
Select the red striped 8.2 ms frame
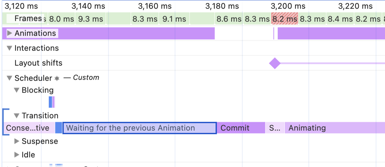point(285,19)
